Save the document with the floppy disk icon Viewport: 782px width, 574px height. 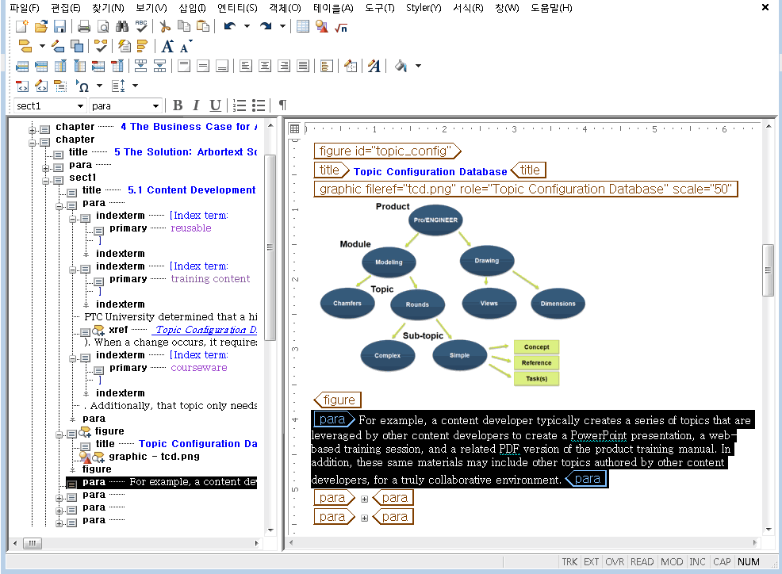click(x=59, y=26)
